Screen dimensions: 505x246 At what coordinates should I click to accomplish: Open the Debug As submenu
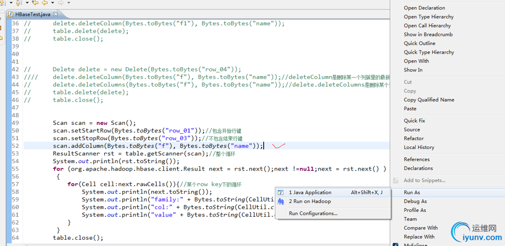pyautogui.click(x=415, y=201)
